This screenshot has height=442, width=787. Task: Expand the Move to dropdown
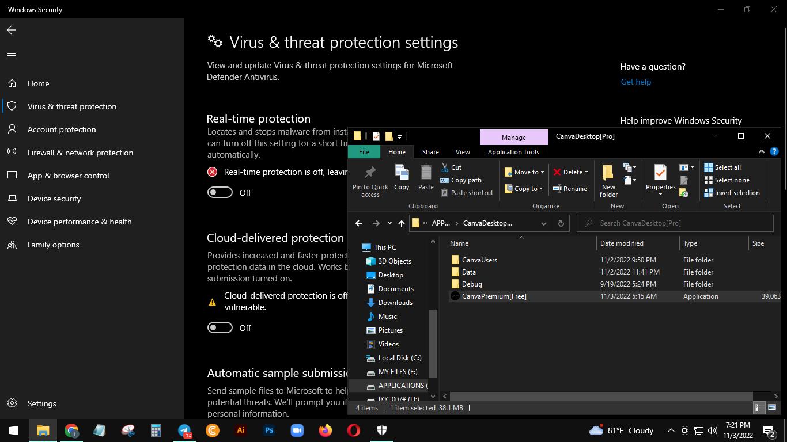[x=524, y=172]
